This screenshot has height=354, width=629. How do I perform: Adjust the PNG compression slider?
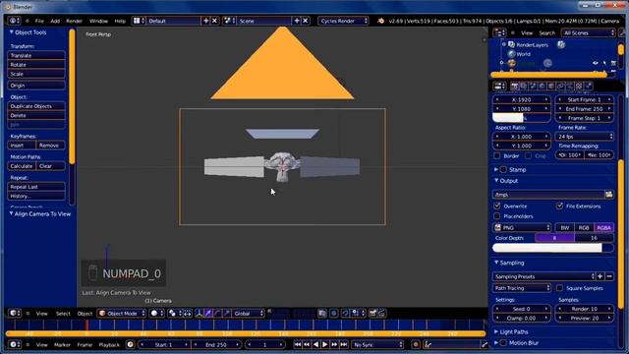point(553,248)
